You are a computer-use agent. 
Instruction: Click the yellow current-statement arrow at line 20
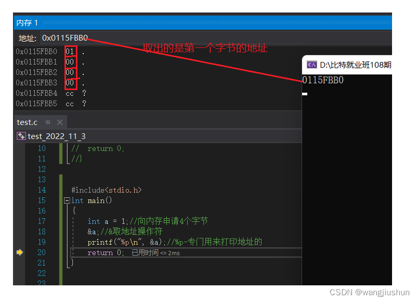pos(19,252)
